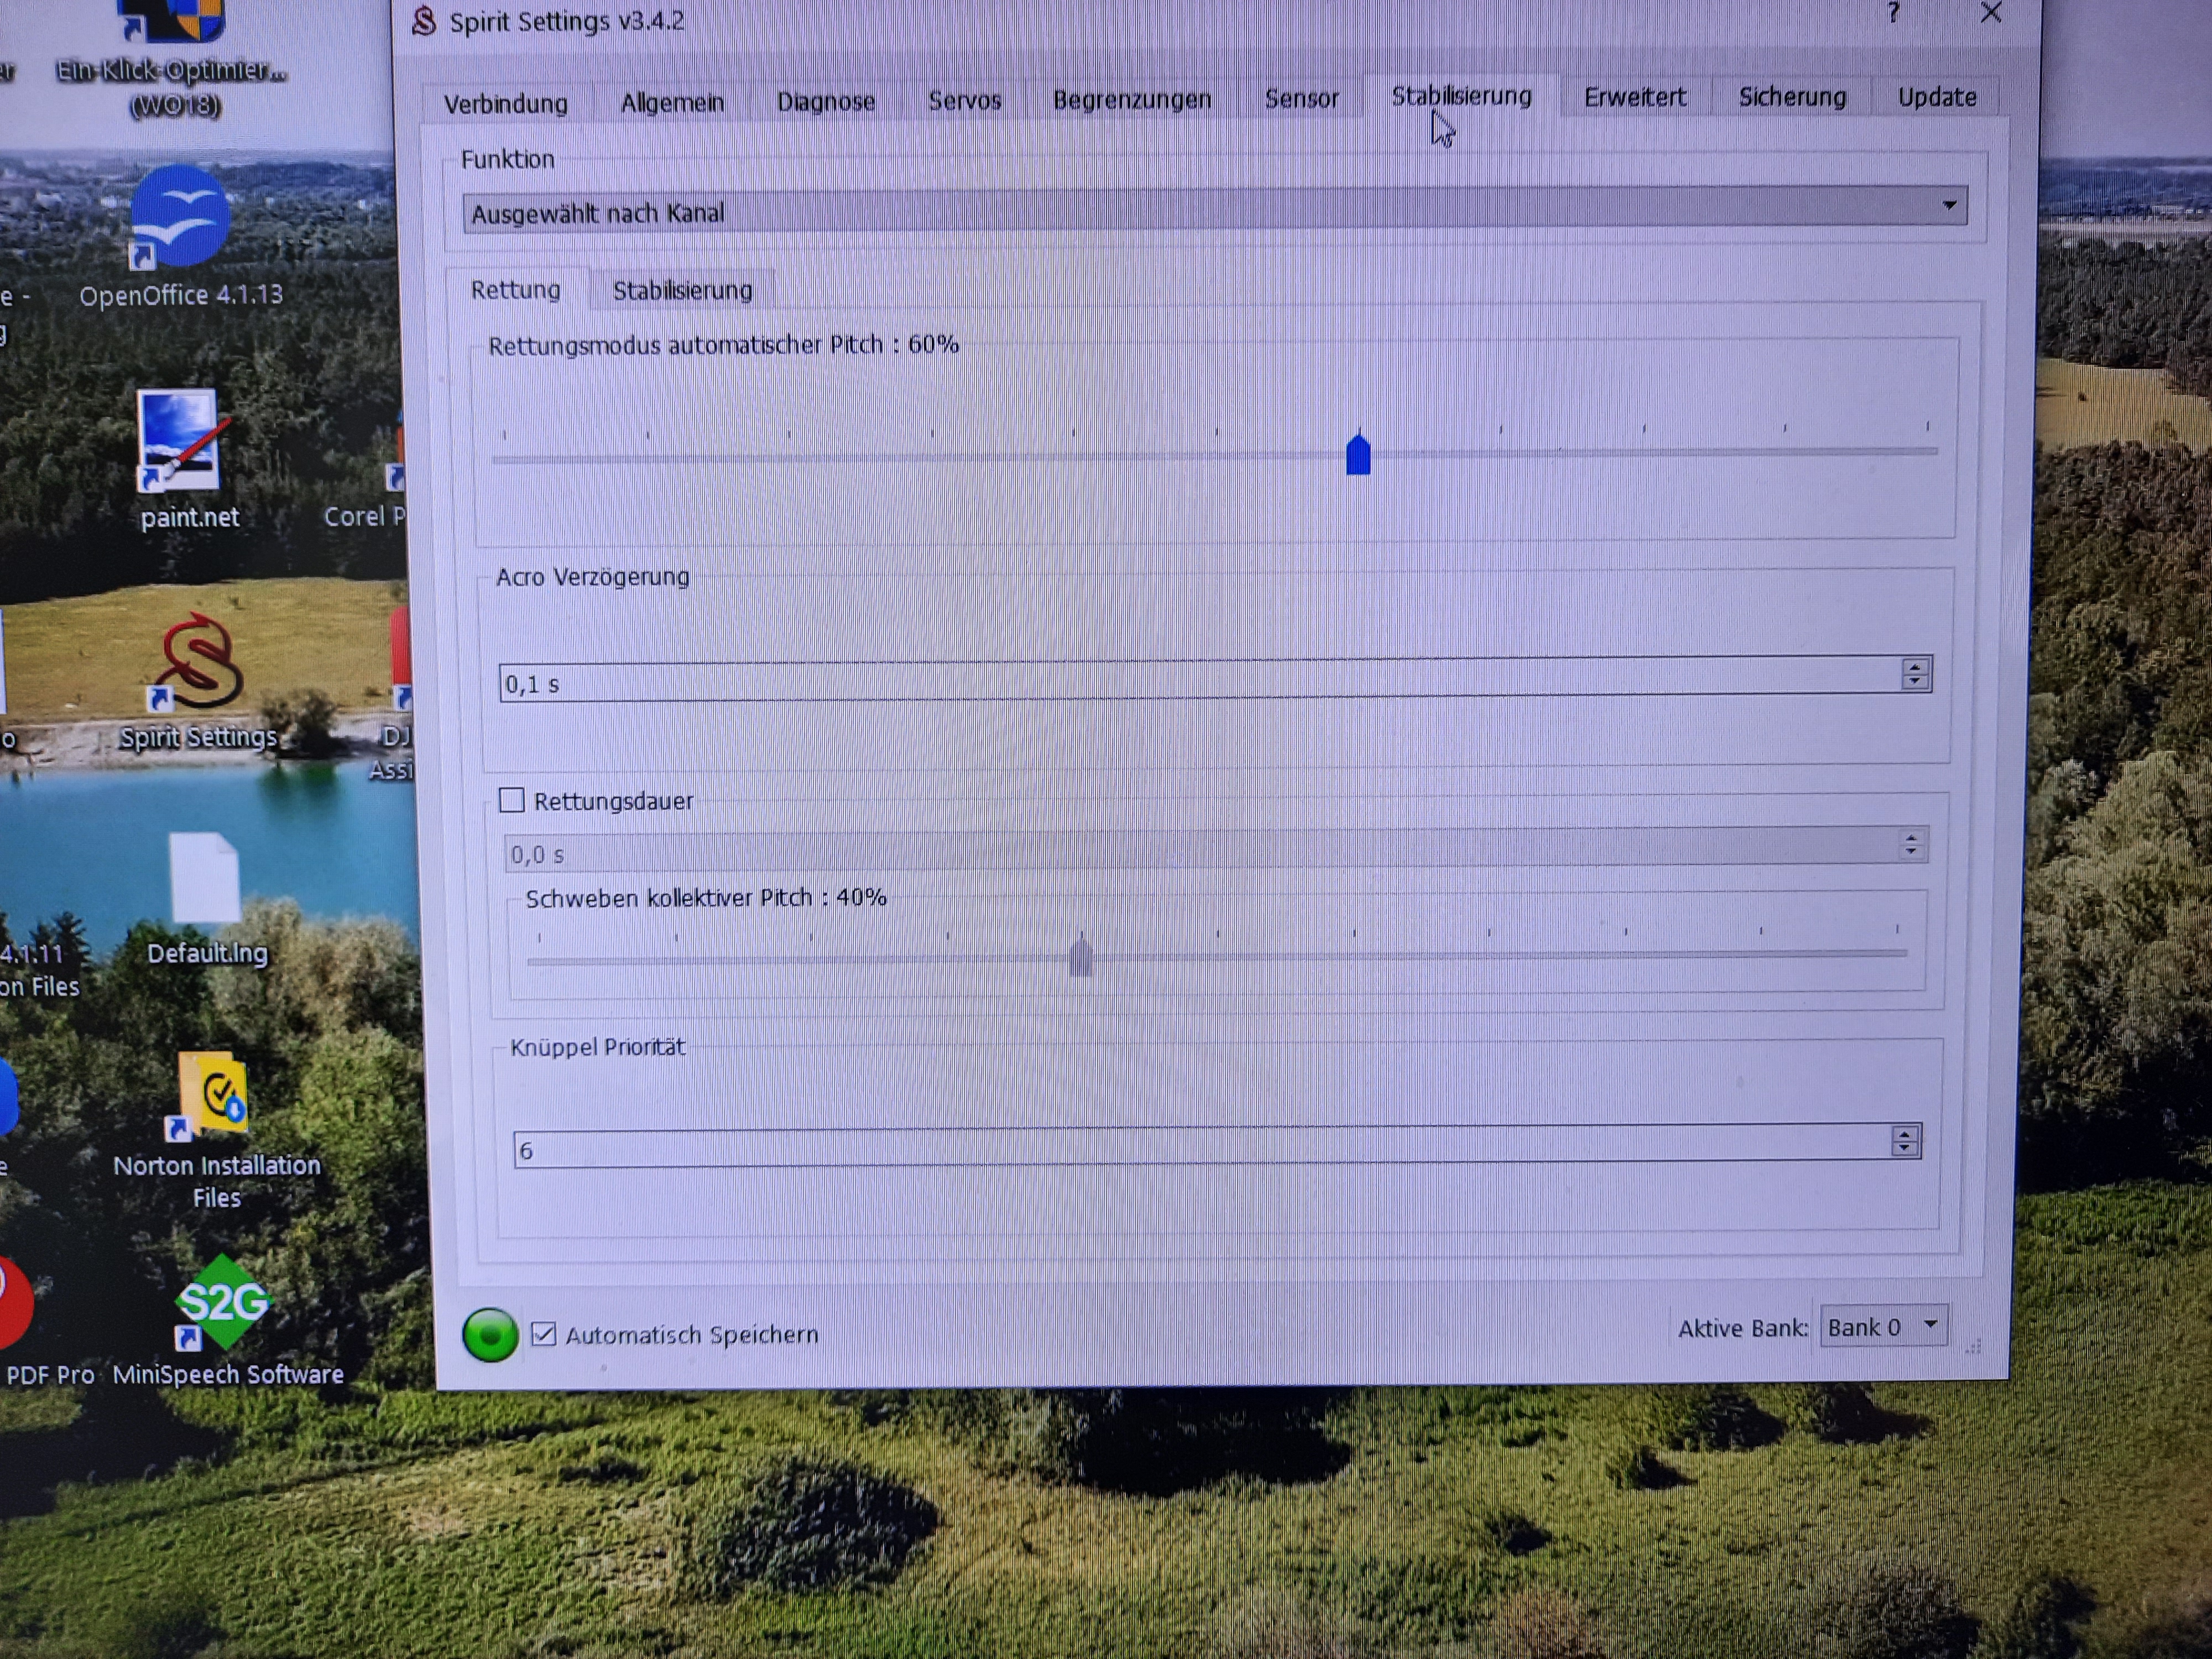The height and width of the screenshot is (1659, 2212).
Task: Open the inner Stabilisierung sub-tab
Action: point(682,291)
